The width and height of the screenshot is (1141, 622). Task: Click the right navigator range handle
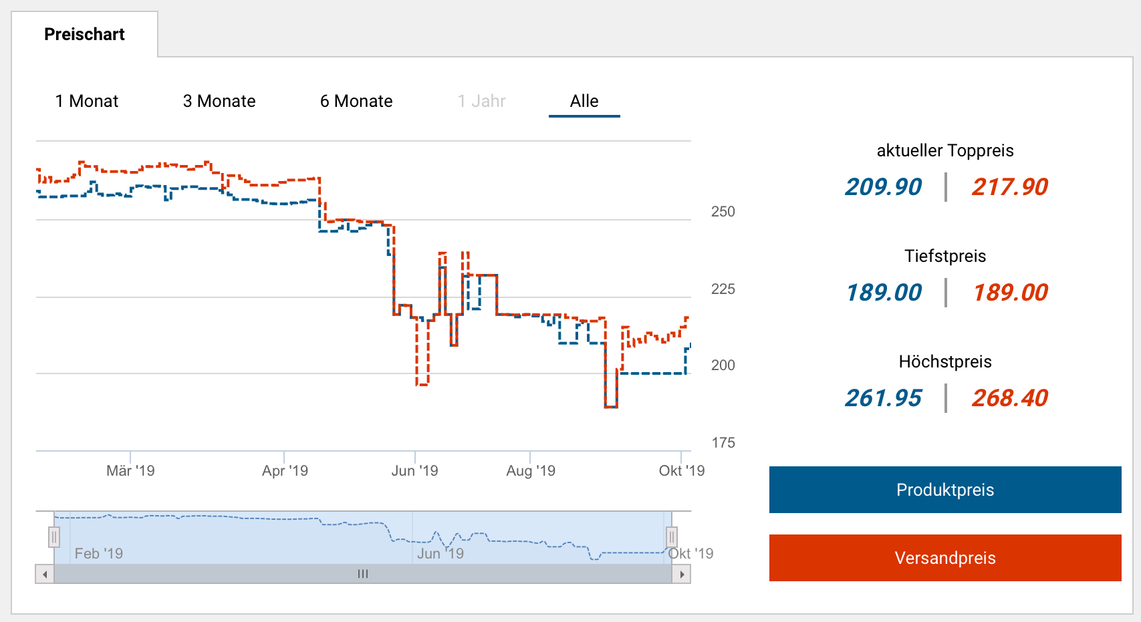point(672,536)
